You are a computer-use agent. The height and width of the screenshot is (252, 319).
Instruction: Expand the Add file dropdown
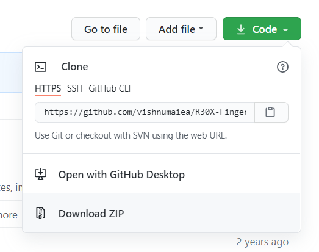(x=181, y=29)
